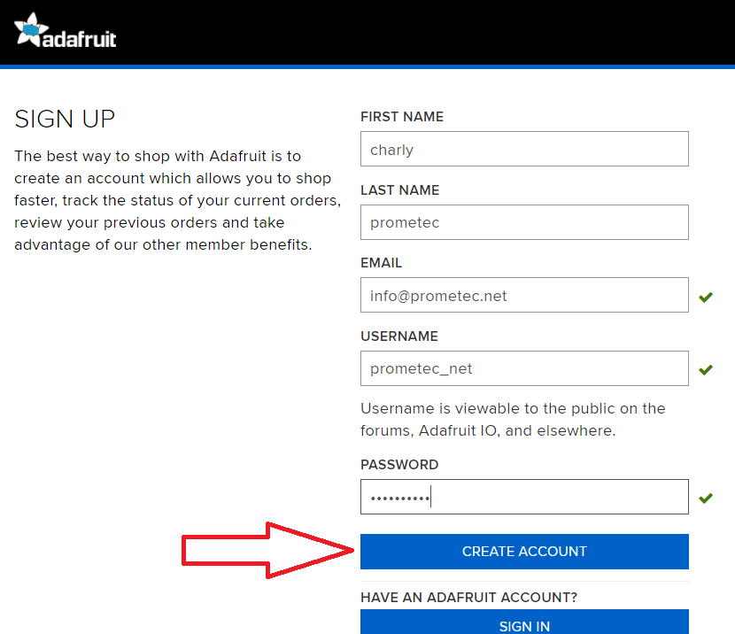
Task: Click the green checkmark beside the Password field
Action: (706, 499)
